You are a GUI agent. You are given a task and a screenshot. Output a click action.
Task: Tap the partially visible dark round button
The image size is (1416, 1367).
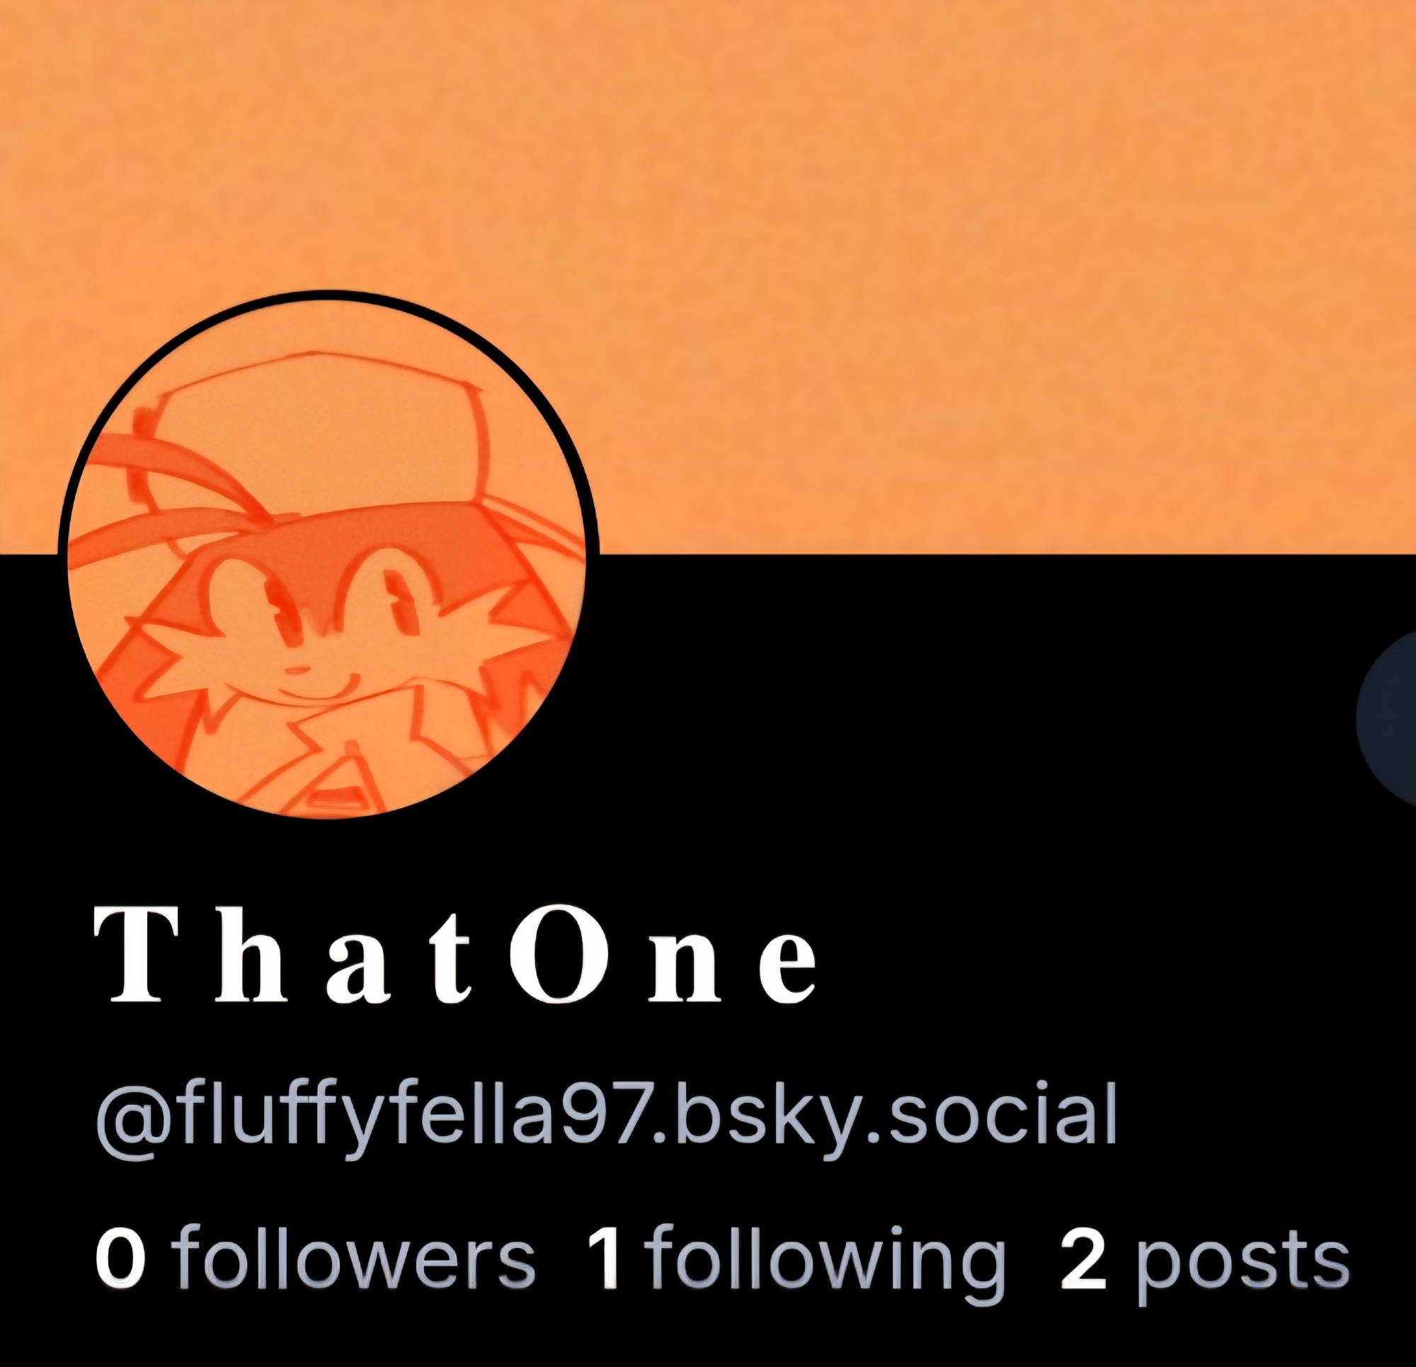(x=1387, y=717)
